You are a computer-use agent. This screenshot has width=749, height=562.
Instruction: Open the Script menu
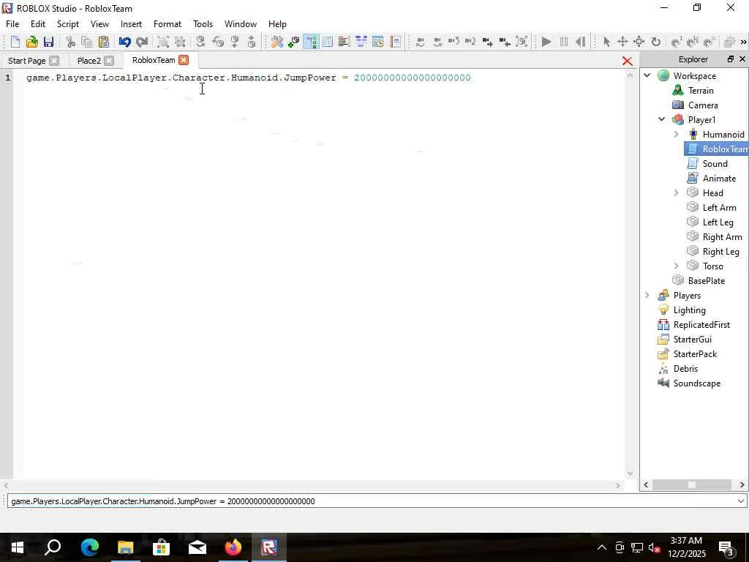tap(68, 24)
